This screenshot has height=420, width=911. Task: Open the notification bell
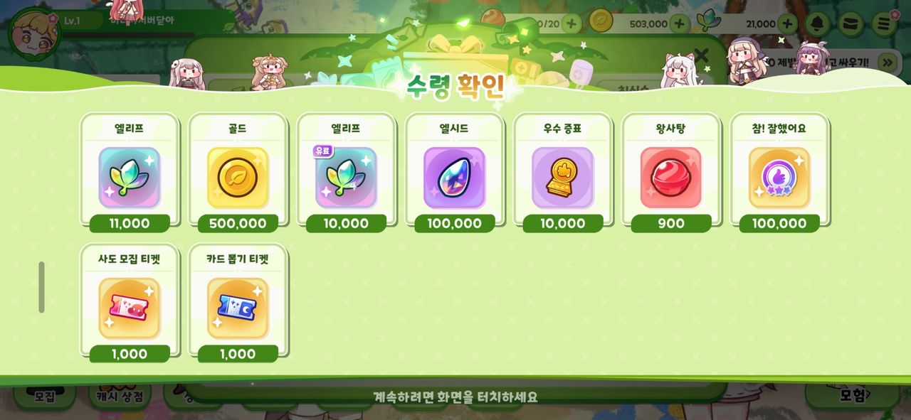point(818,23)
